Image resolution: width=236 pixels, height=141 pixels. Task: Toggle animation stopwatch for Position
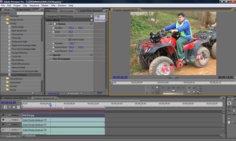[x=53, y=28]
